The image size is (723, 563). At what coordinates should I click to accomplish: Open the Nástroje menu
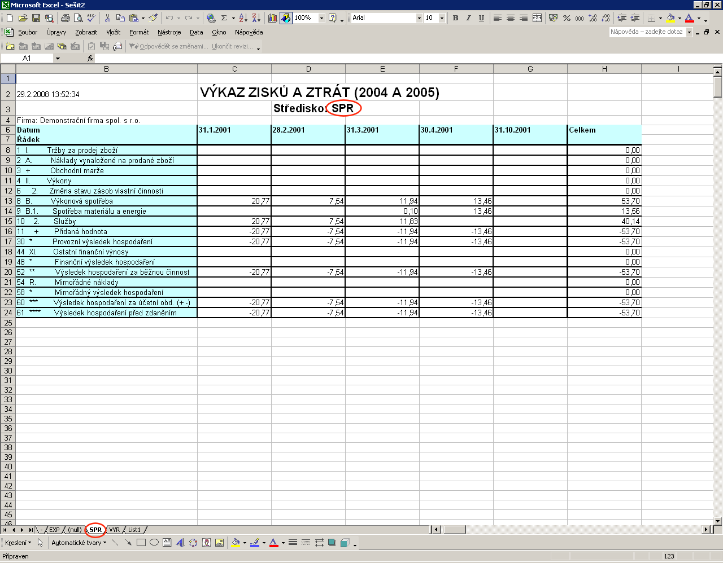(x=169, y=32)
